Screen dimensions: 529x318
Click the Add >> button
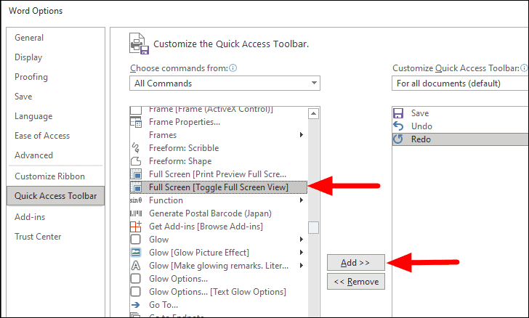pos(355,263)
